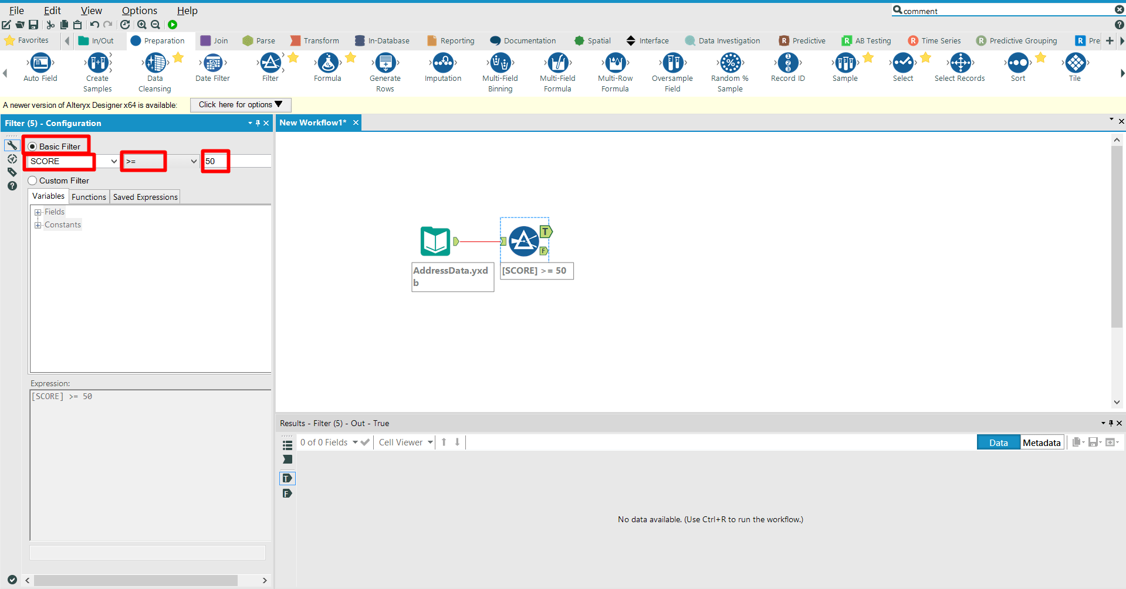
Task: Select the AddressData input tool on the canvas
Action: pos(435,241)
